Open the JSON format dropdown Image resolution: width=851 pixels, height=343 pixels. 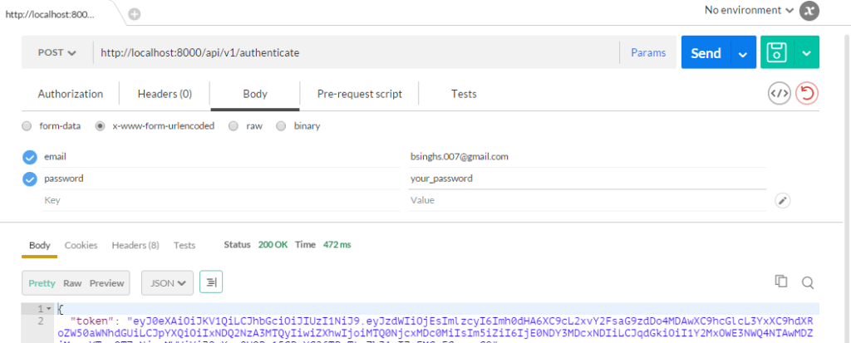pos(167,282)
